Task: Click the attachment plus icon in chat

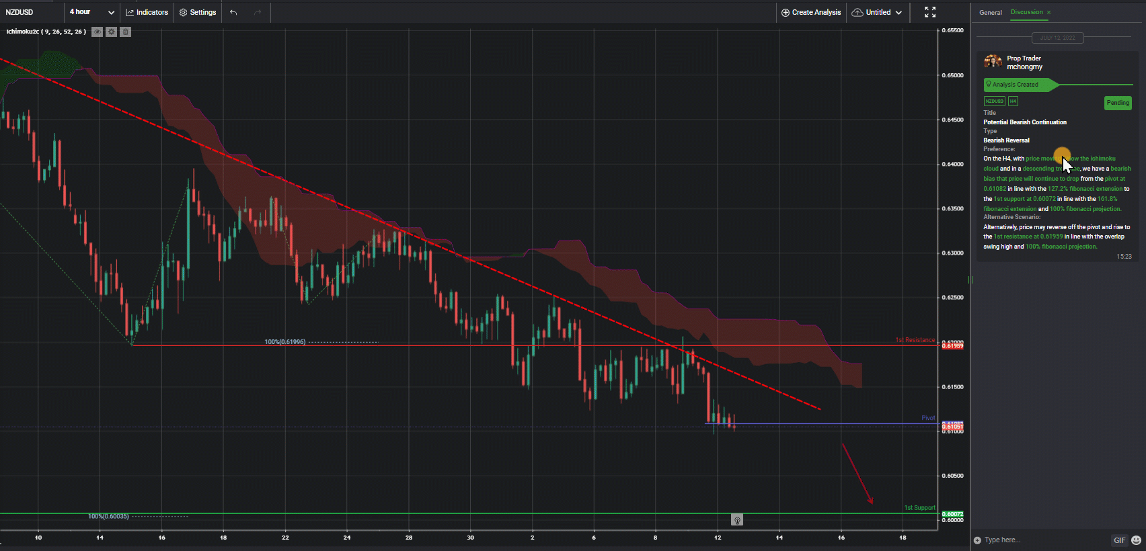Action: [977, 540]
